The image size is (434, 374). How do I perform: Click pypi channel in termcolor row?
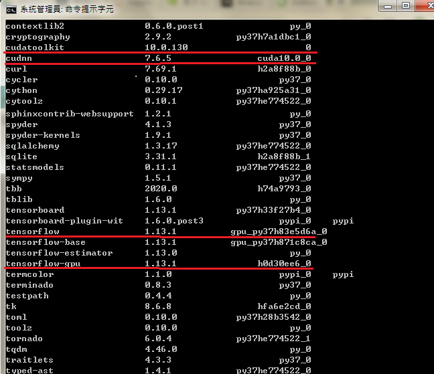(343, 275)
